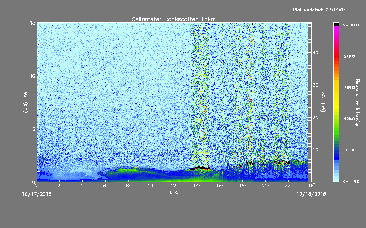Click the end date '10/18/2016'
This screenshot has width=366, height=228.
(x=311, y=194)
